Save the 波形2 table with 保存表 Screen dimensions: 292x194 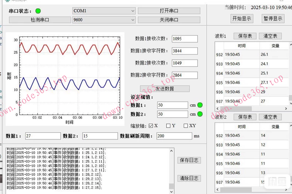click(245, 117)
